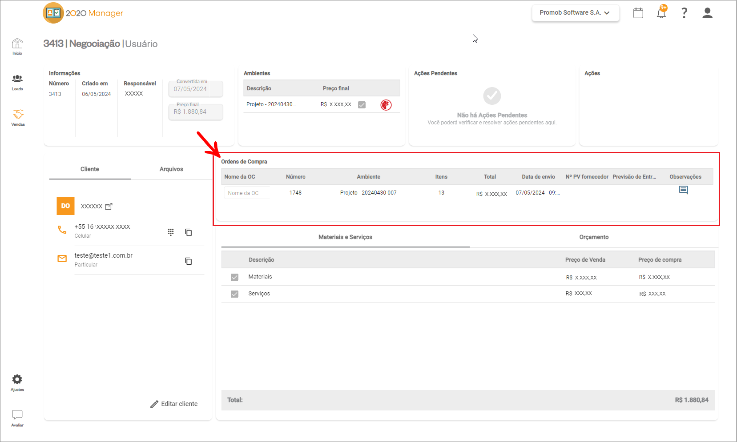
Task: Open dial pad icon next to phone number
Action: (x=171, y=232)
